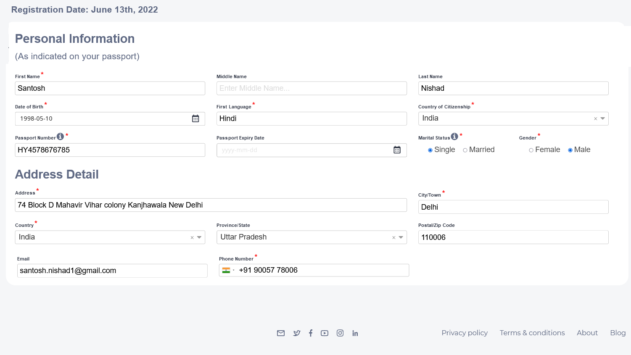Open the Instagram icon in footer

(x=340, y=333)
